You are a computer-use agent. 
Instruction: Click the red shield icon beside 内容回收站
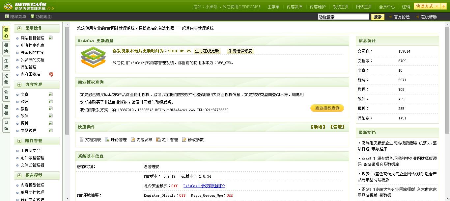pyautogui.click(x=51, y=74)
